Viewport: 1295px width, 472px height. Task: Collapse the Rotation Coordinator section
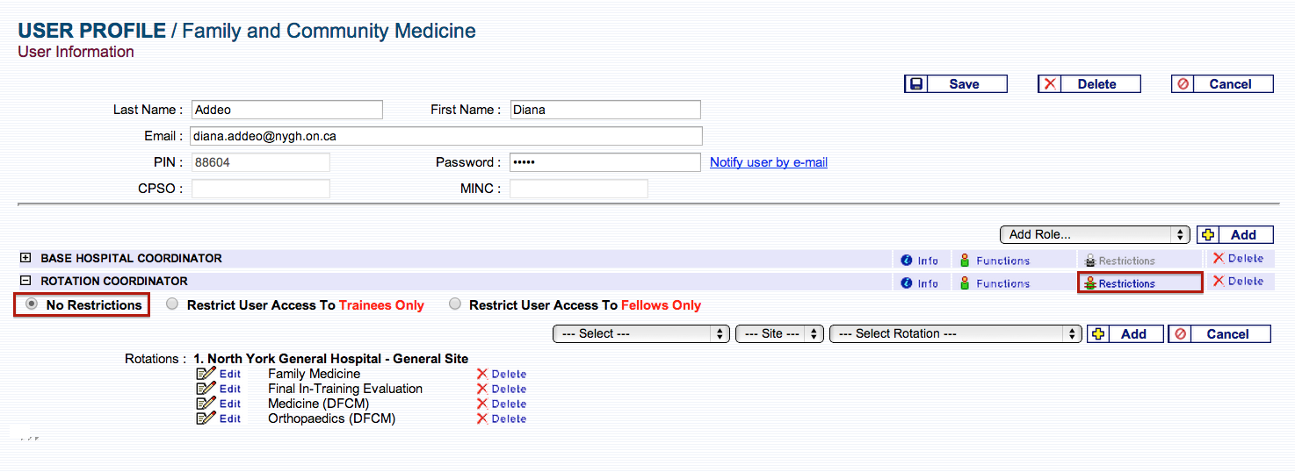25,281
